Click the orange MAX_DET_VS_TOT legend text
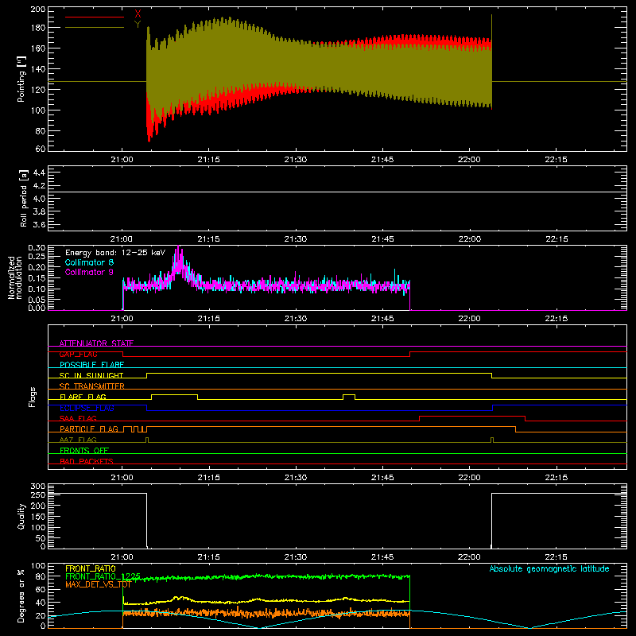This screenshot has width=636, height=636. click(98, 584)
